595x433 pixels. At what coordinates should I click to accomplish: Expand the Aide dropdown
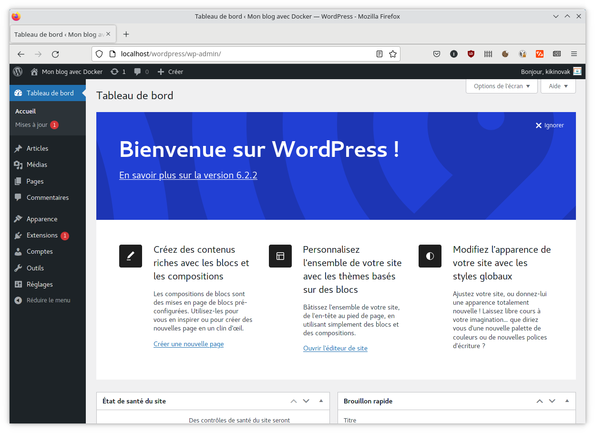coord(558,86)
